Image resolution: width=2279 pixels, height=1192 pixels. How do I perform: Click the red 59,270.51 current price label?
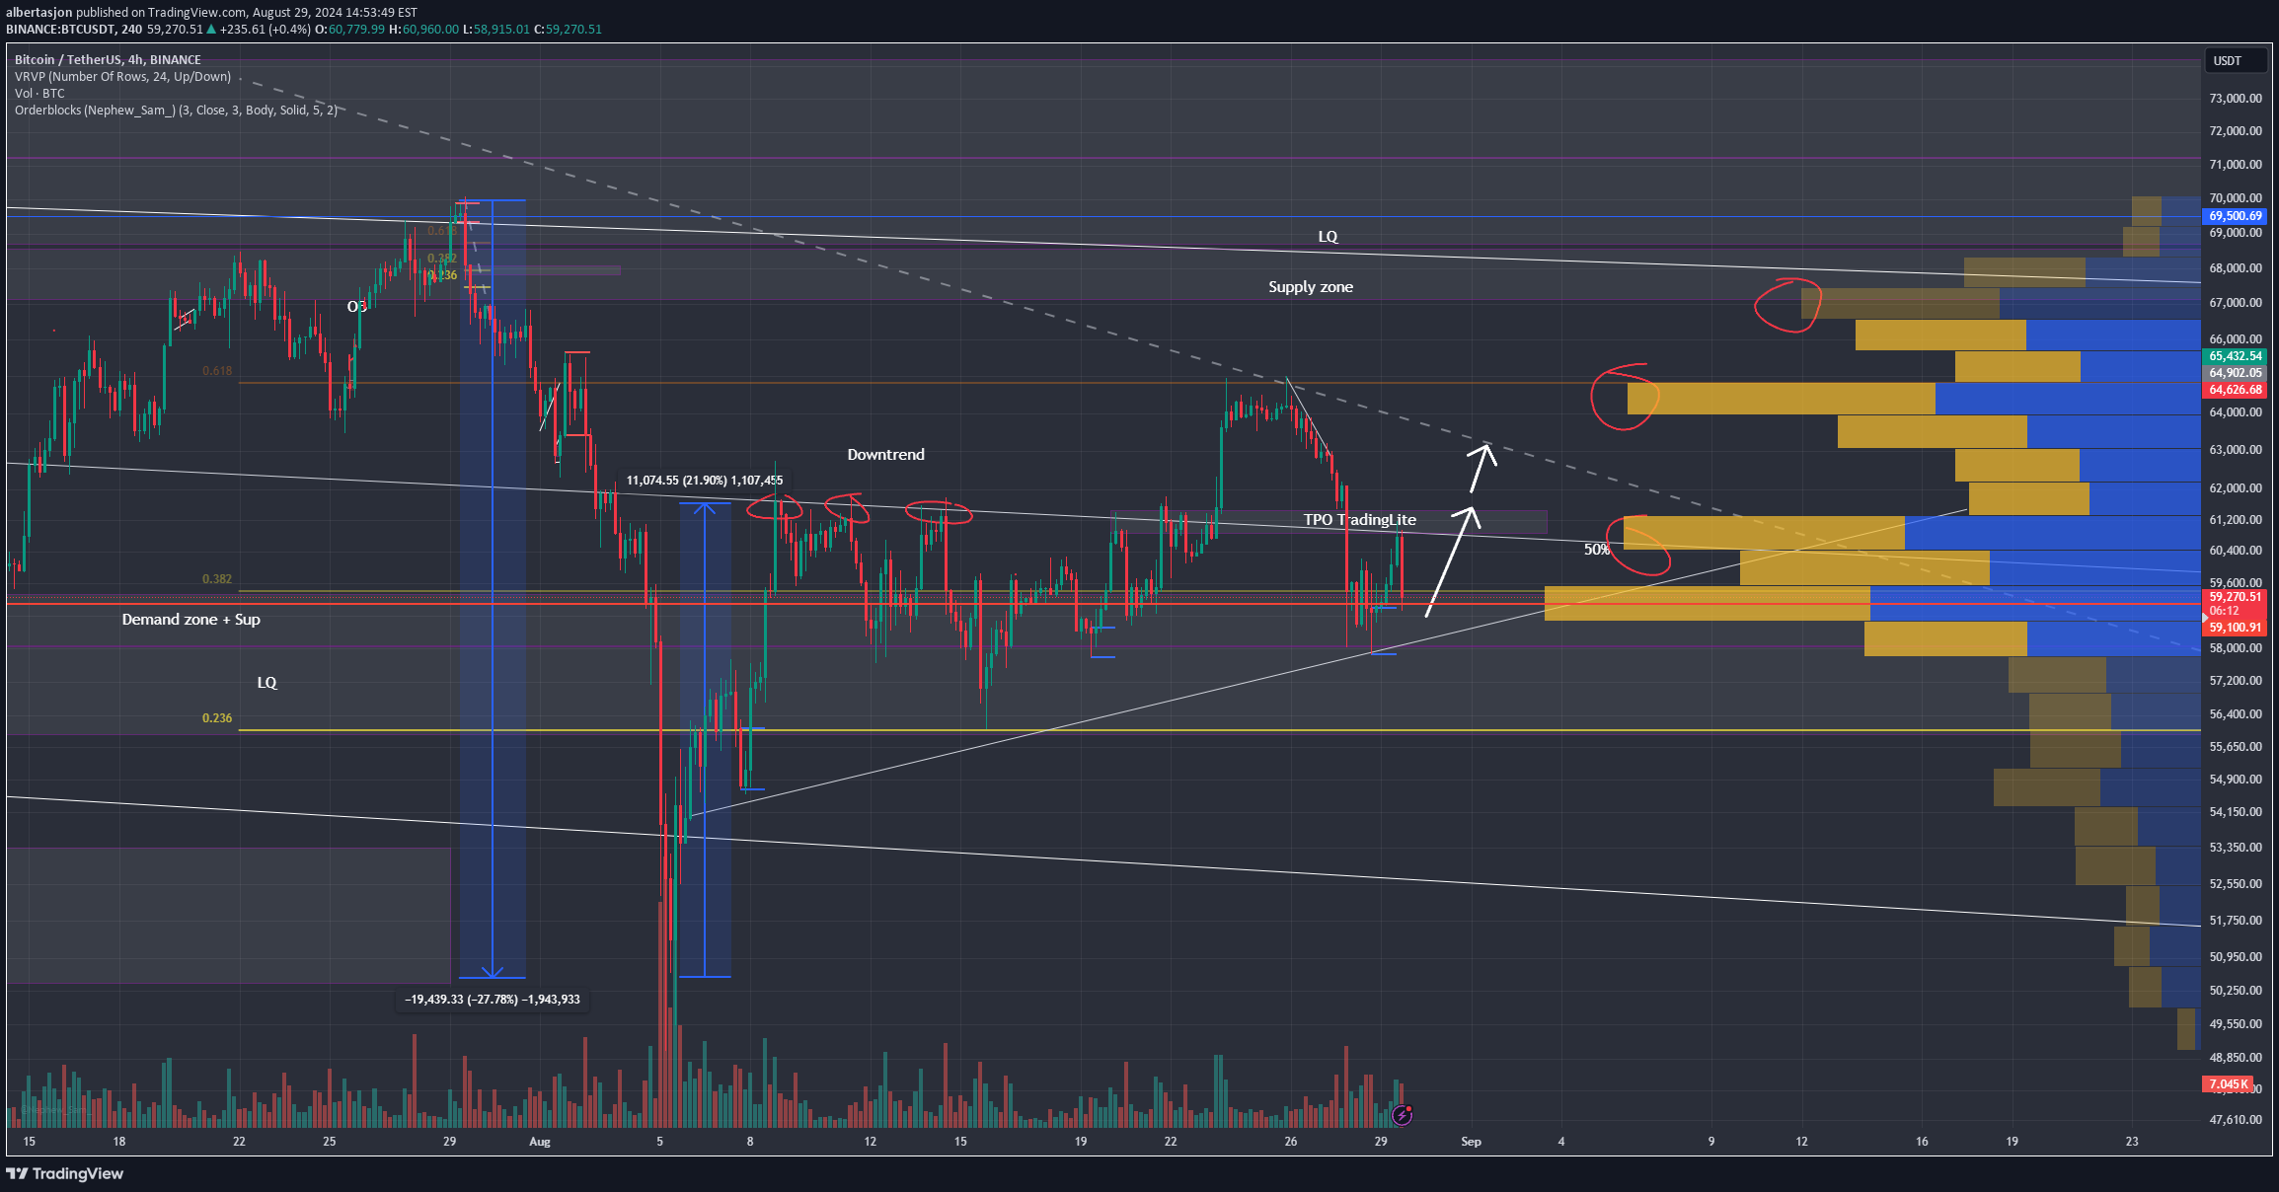point(2235,597)
